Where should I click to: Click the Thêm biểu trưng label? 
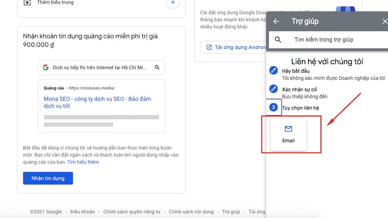(56, 3)
